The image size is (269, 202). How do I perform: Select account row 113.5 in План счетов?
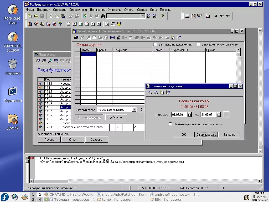54,107
